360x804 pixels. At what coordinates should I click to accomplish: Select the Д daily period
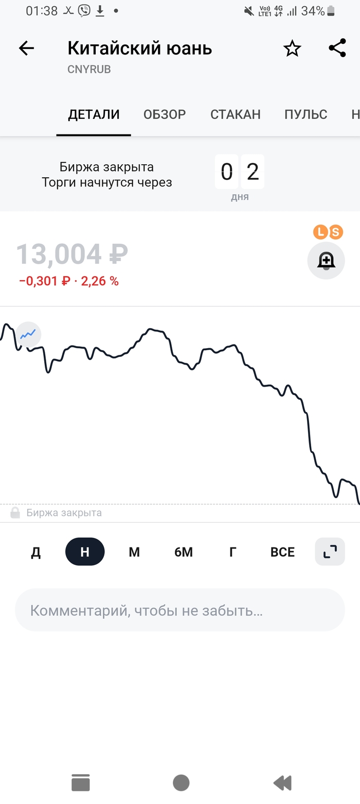[35, 551]
